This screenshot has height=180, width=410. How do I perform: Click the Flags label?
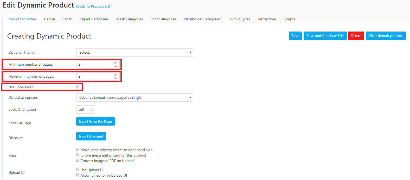(x=12, y=155)
